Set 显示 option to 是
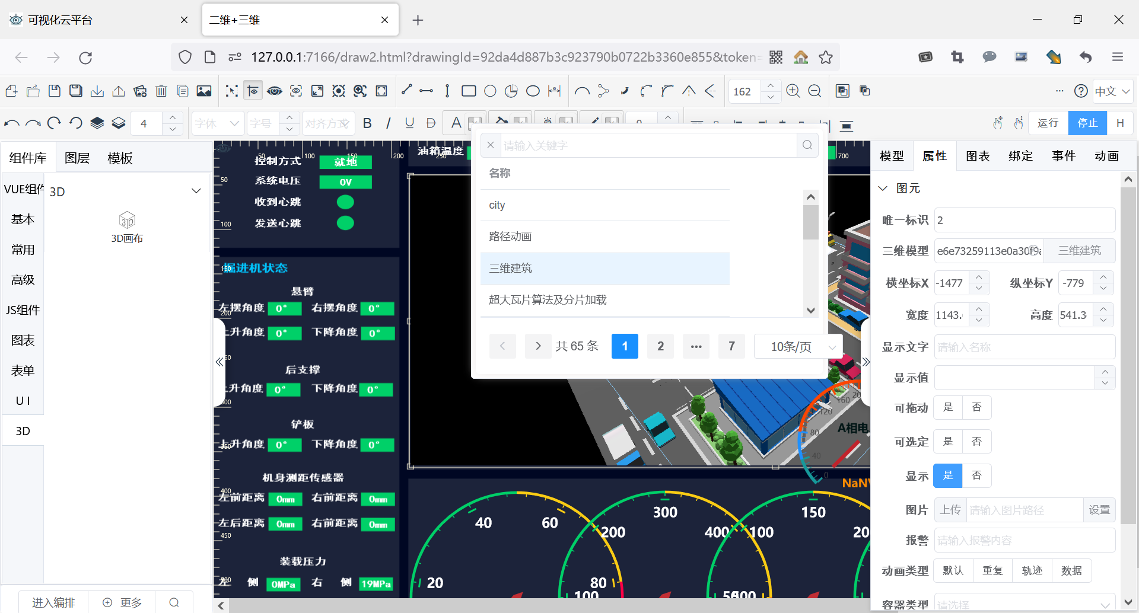Viewport: 1139px width, 613px height. (948, 475)
